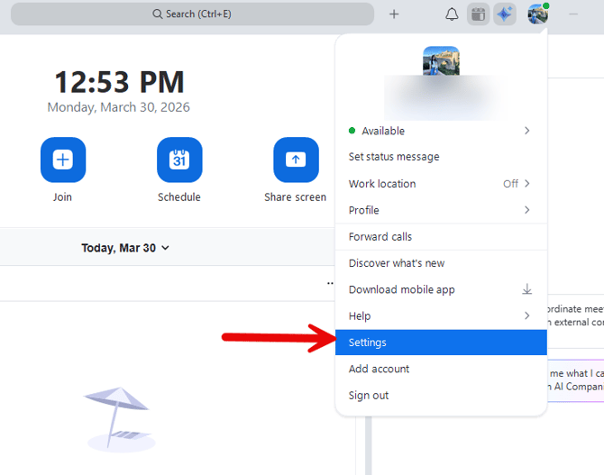
Task: Open the AI Companion sparkle icon
Action: (505, 14)
